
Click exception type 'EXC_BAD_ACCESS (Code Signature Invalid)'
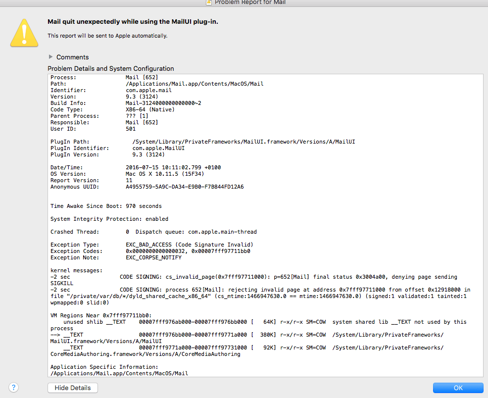click(190, 245)
